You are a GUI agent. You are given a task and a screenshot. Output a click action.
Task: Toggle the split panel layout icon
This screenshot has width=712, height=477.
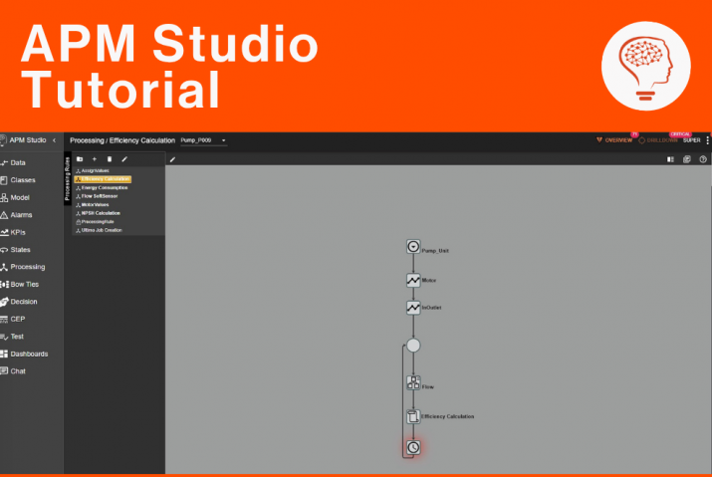[x=670, y=158]
